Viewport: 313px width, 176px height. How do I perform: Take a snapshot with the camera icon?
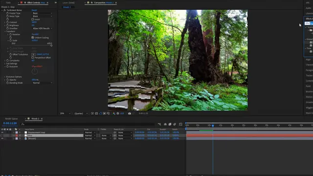click(x=130, y=113)
